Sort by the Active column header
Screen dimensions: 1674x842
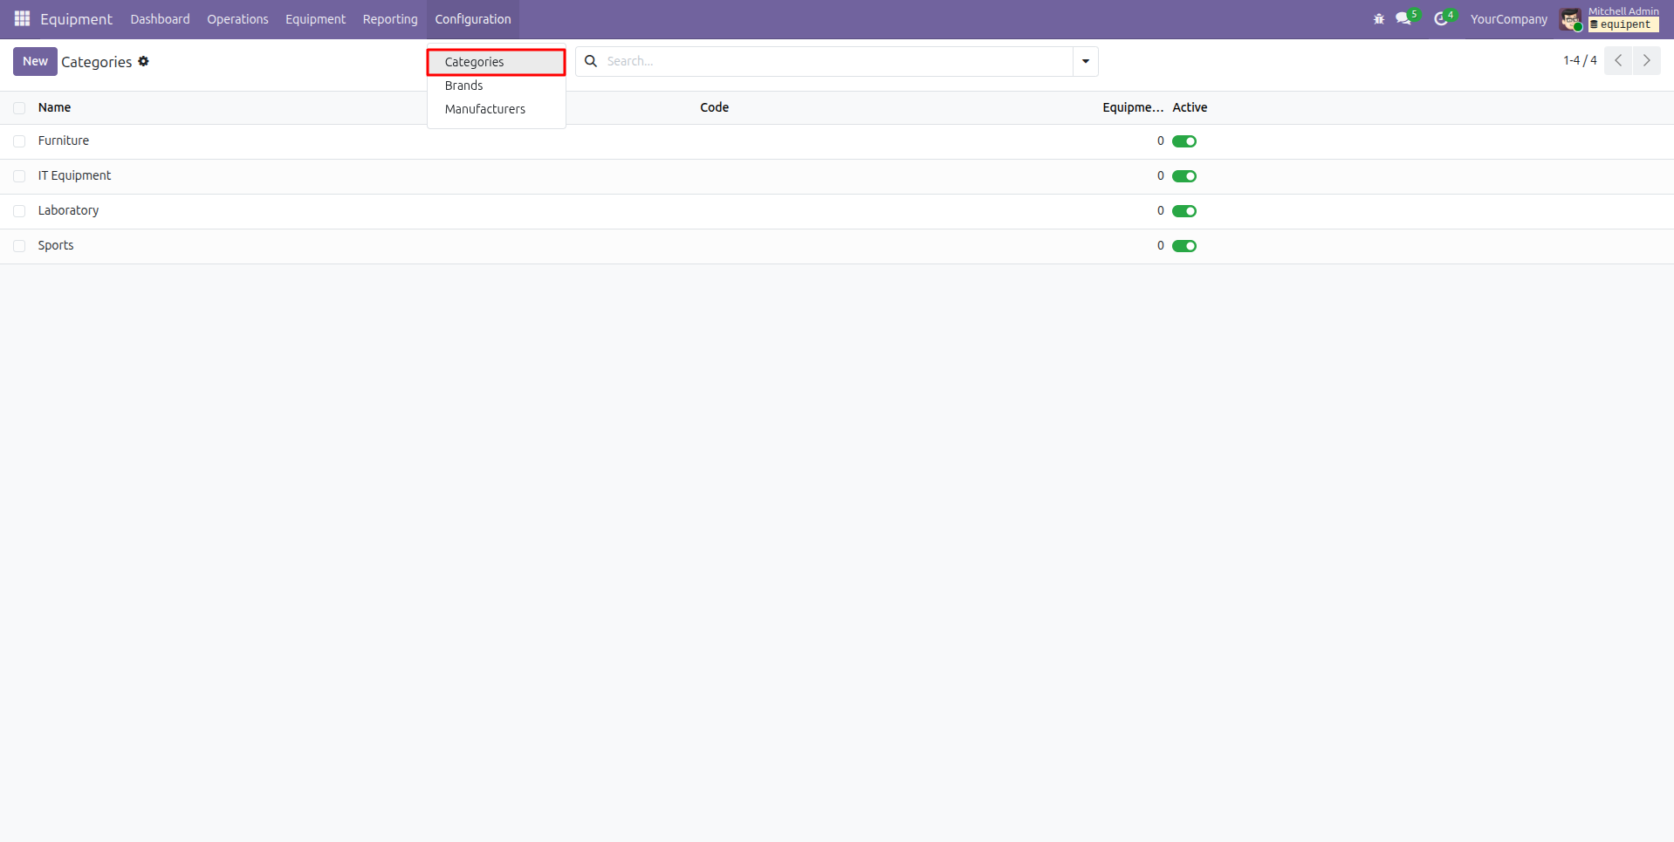1190,107
